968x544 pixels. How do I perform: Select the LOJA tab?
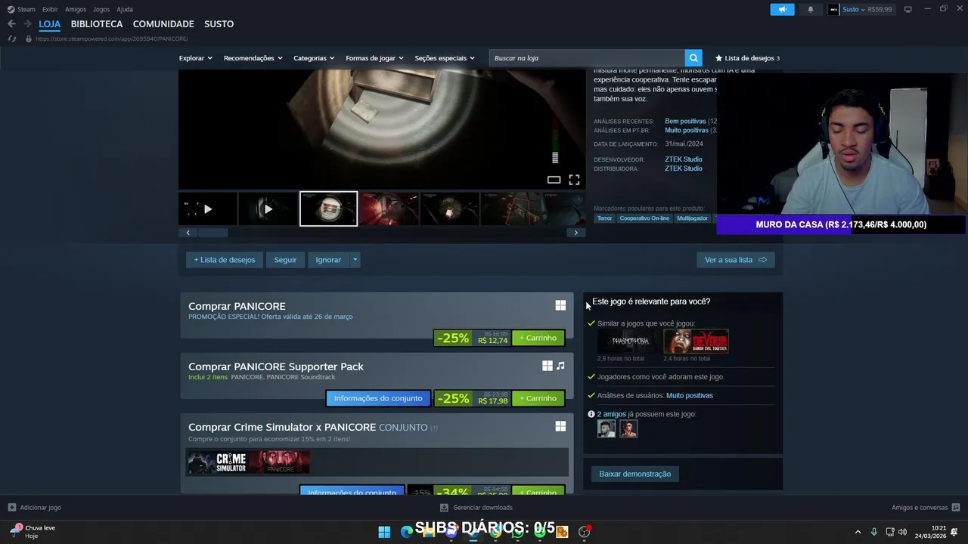(50, 24)
